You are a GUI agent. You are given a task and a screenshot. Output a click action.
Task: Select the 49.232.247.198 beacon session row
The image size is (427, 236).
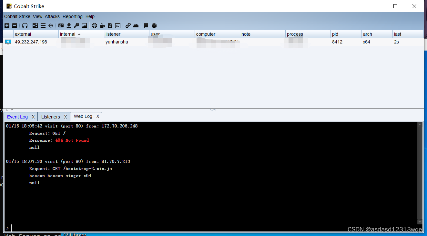click(x=213, y=42)
